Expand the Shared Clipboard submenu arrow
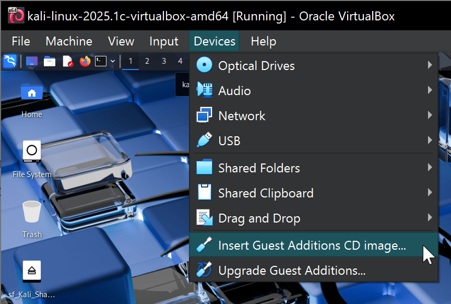Screen dimensions: 451x304 430,192
